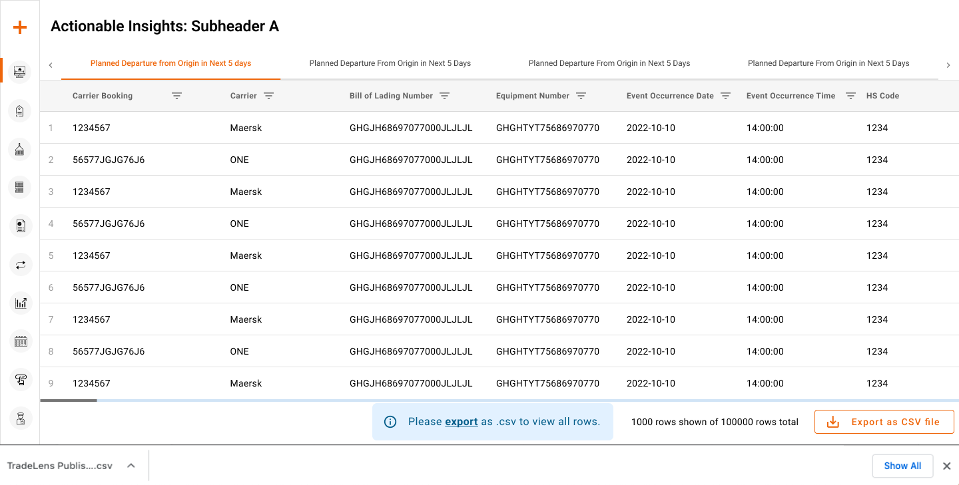Select the second Planned Departure tab
The image size is (959, 485).
tap(390, 64)
